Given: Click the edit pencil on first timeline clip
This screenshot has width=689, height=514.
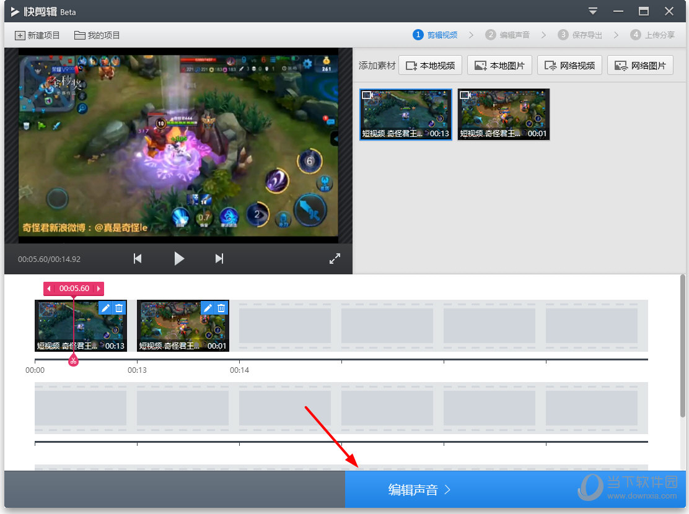Looking at the screenshot, I should coord(106,308).
